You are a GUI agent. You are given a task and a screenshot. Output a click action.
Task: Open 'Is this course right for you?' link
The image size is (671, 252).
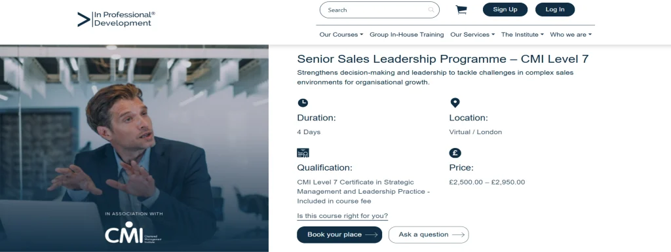pyautogui.click(x=342, y=216)
